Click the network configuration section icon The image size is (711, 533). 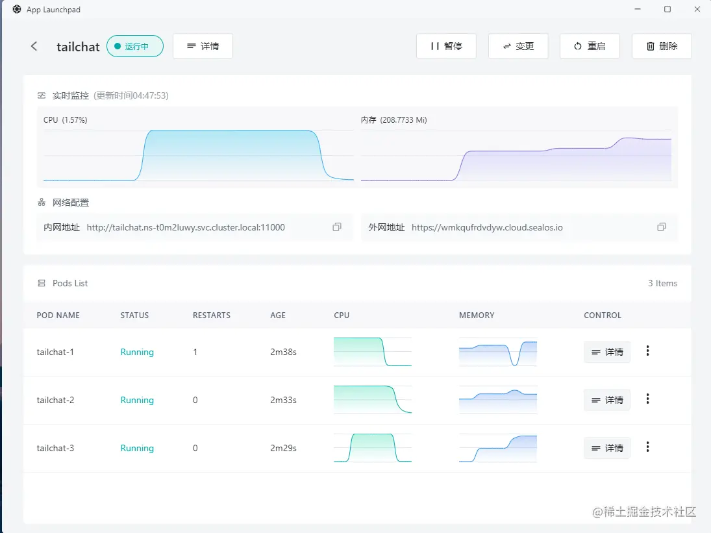point(42,202)
